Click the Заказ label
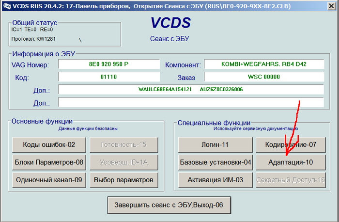Screen dimensions: 339x222 (186, 78)
